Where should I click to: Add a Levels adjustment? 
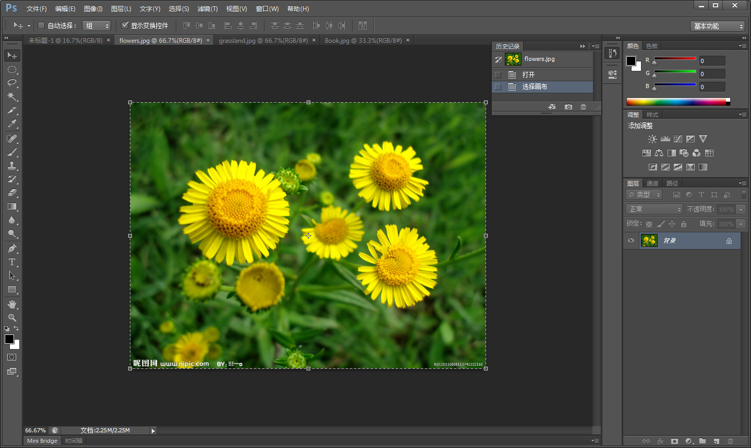pyautogui.click(x=665, y=139)
